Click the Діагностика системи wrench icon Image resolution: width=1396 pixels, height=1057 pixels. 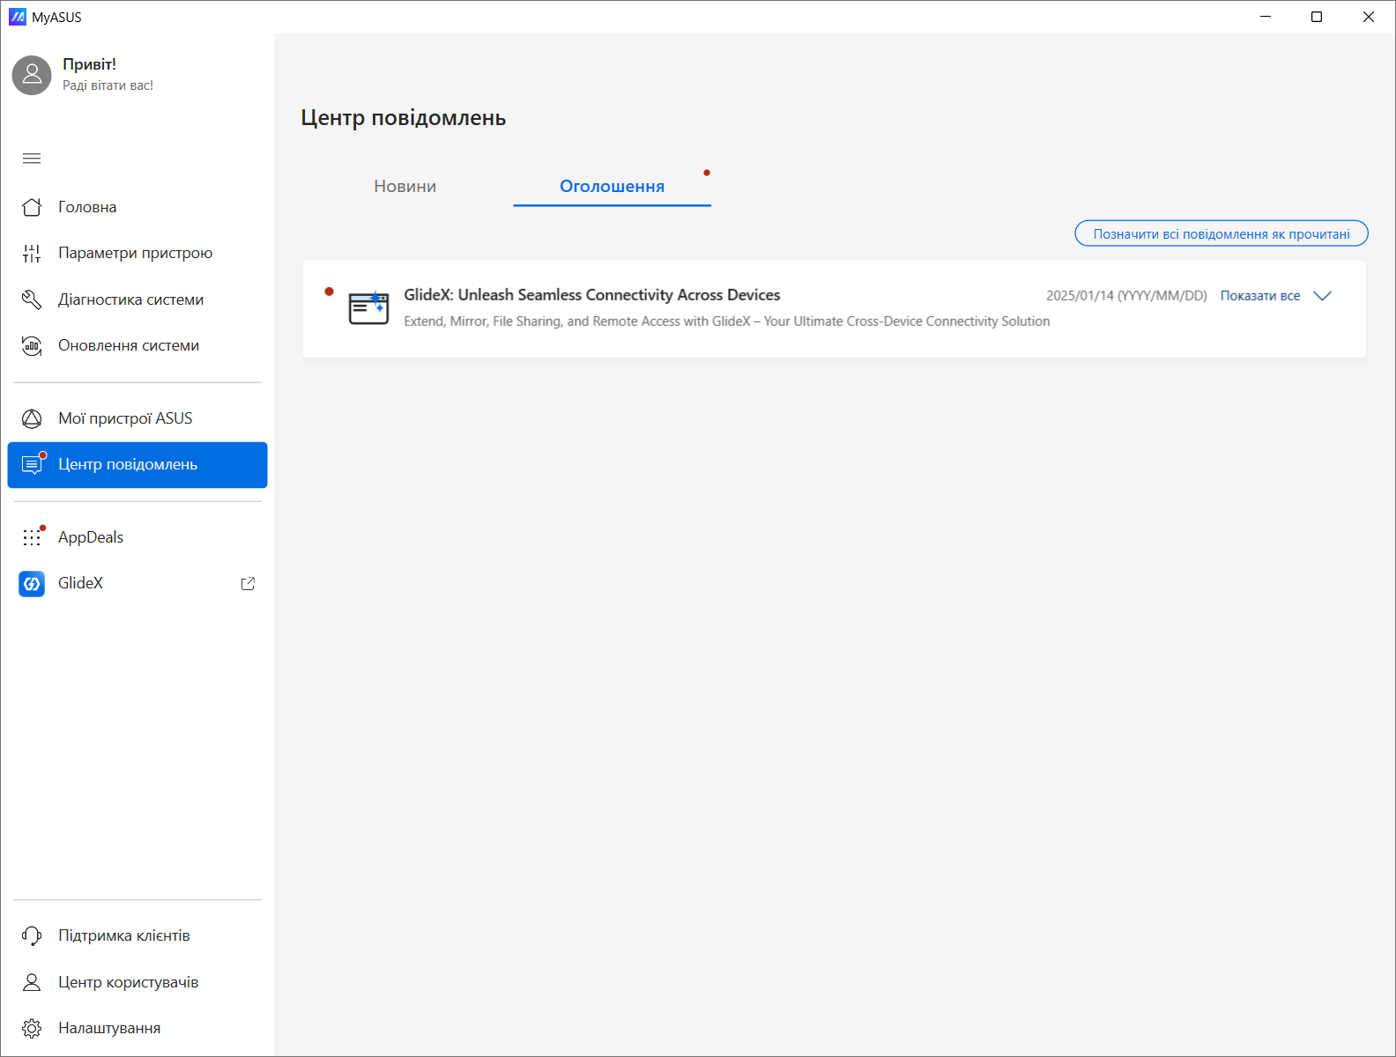point(32,299)
